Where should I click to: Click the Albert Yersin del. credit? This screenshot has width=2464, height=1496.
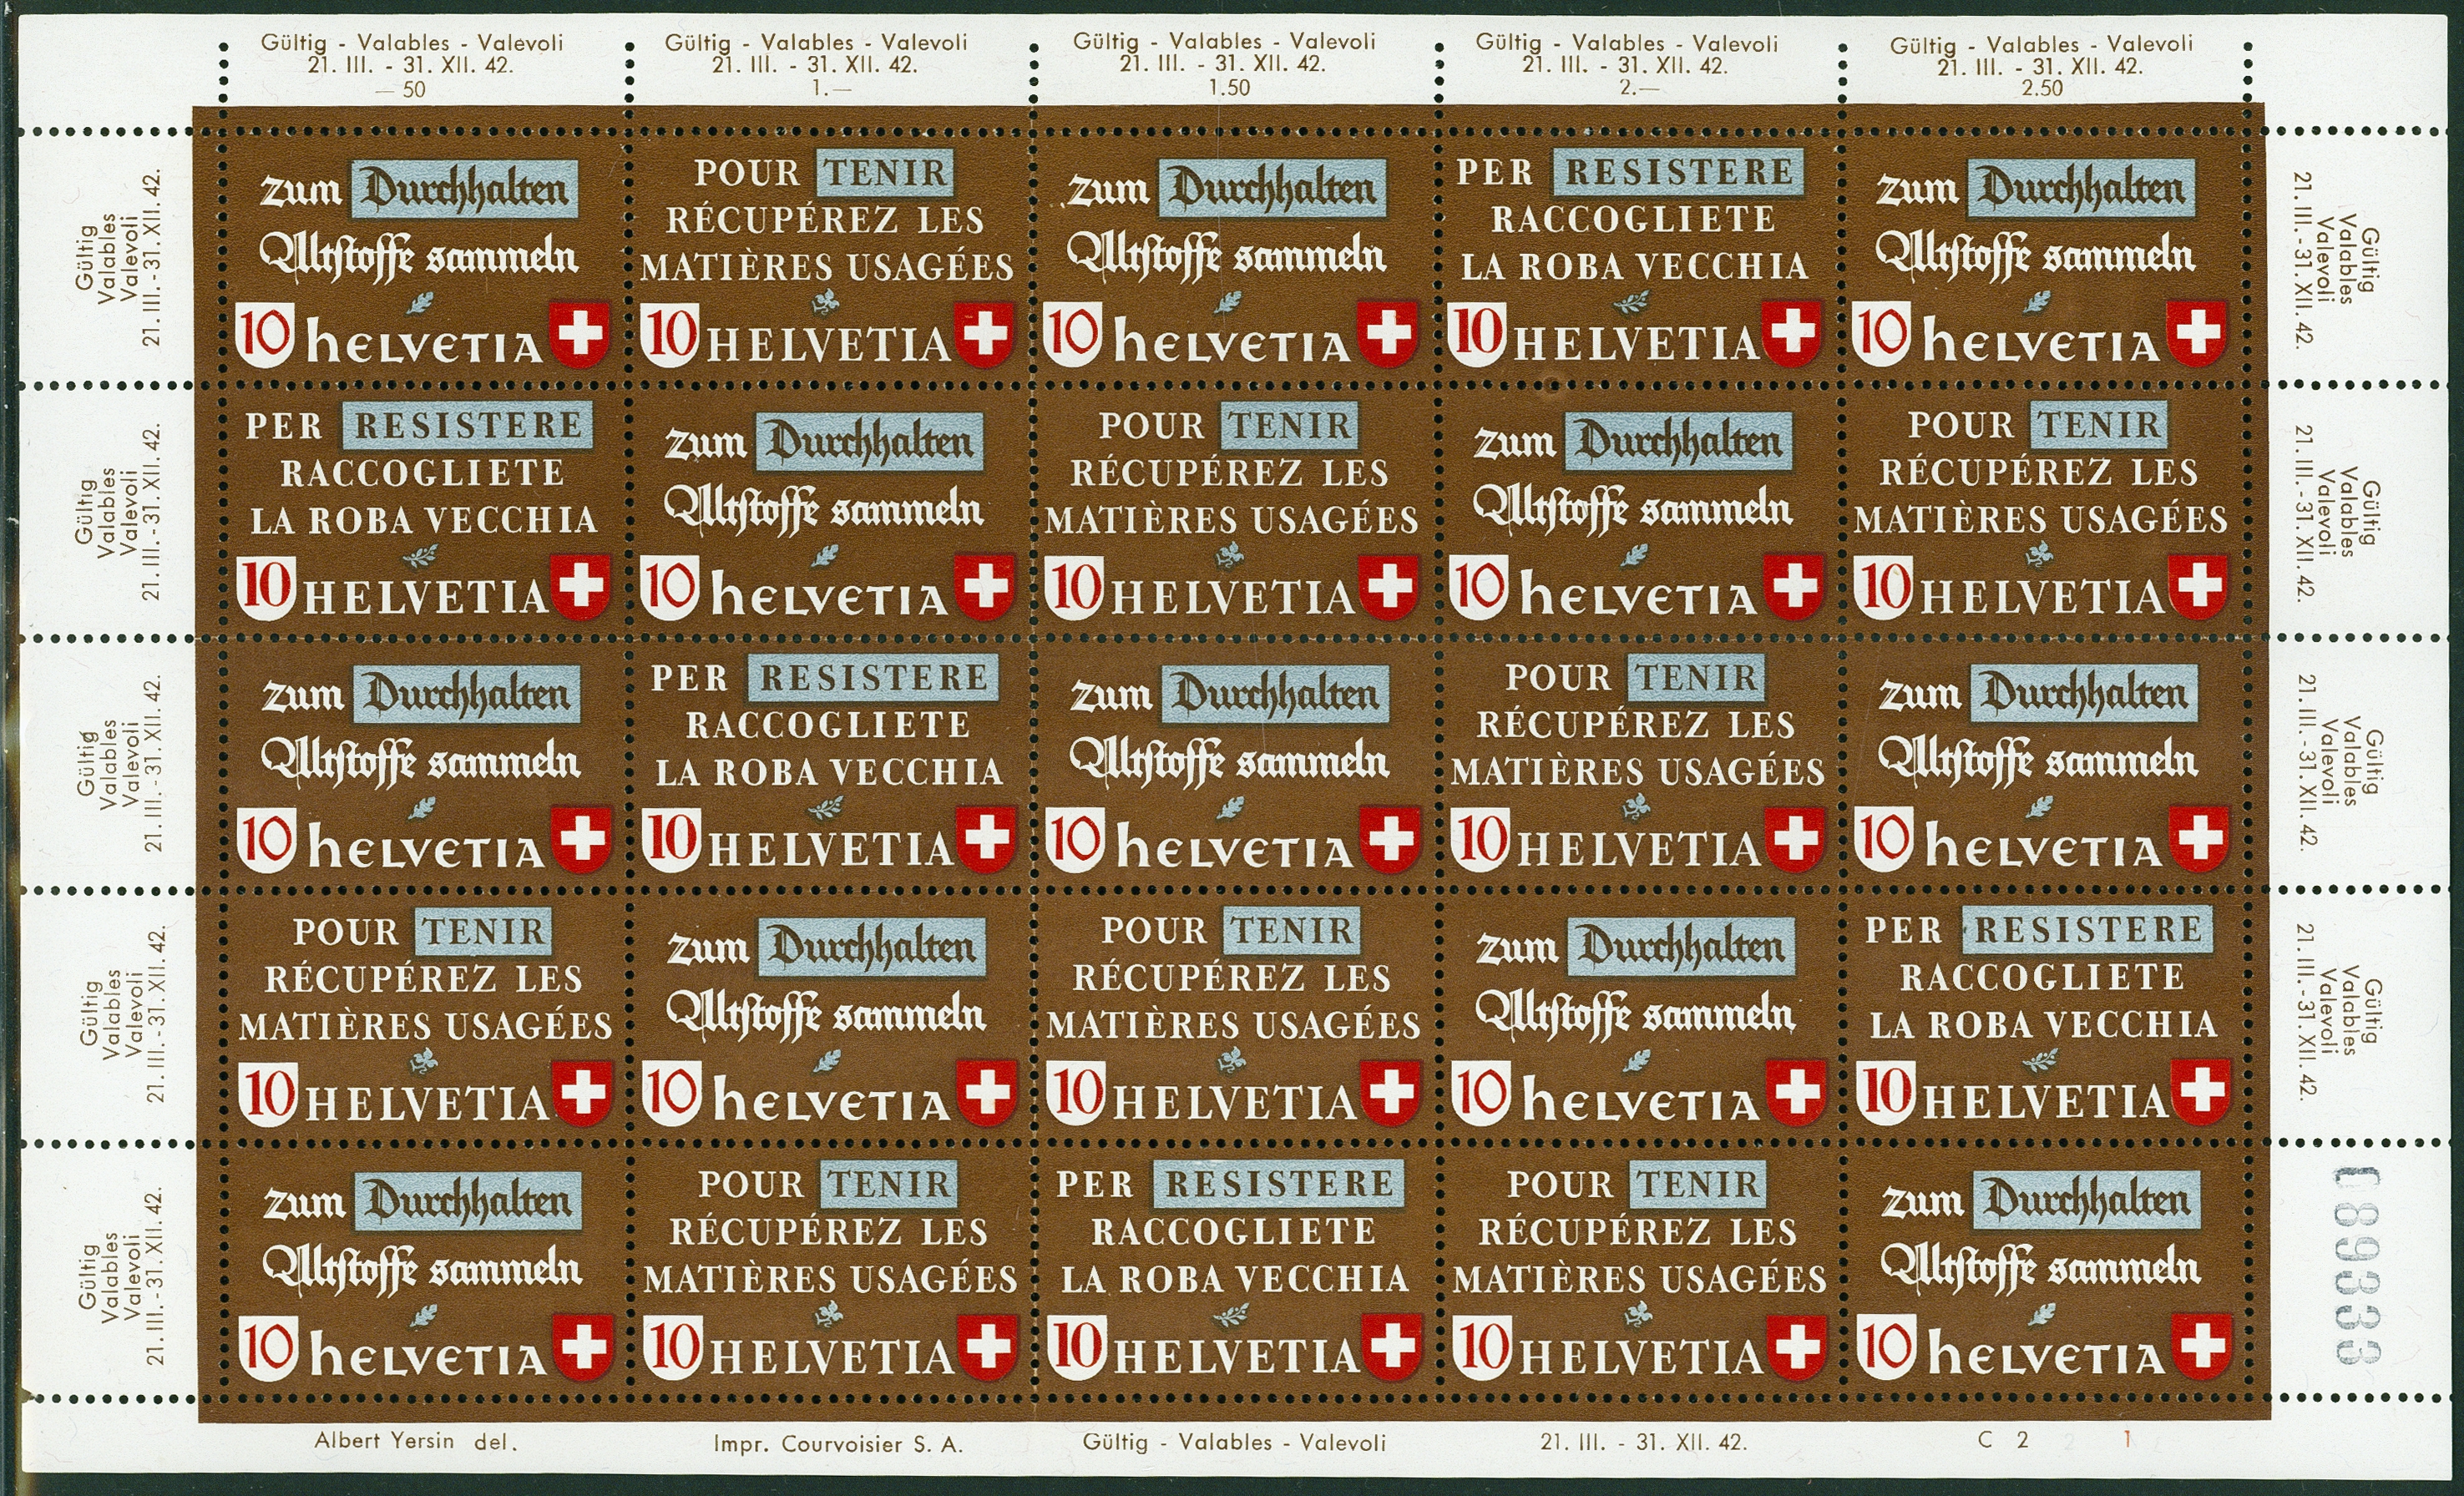(416, 1441)
